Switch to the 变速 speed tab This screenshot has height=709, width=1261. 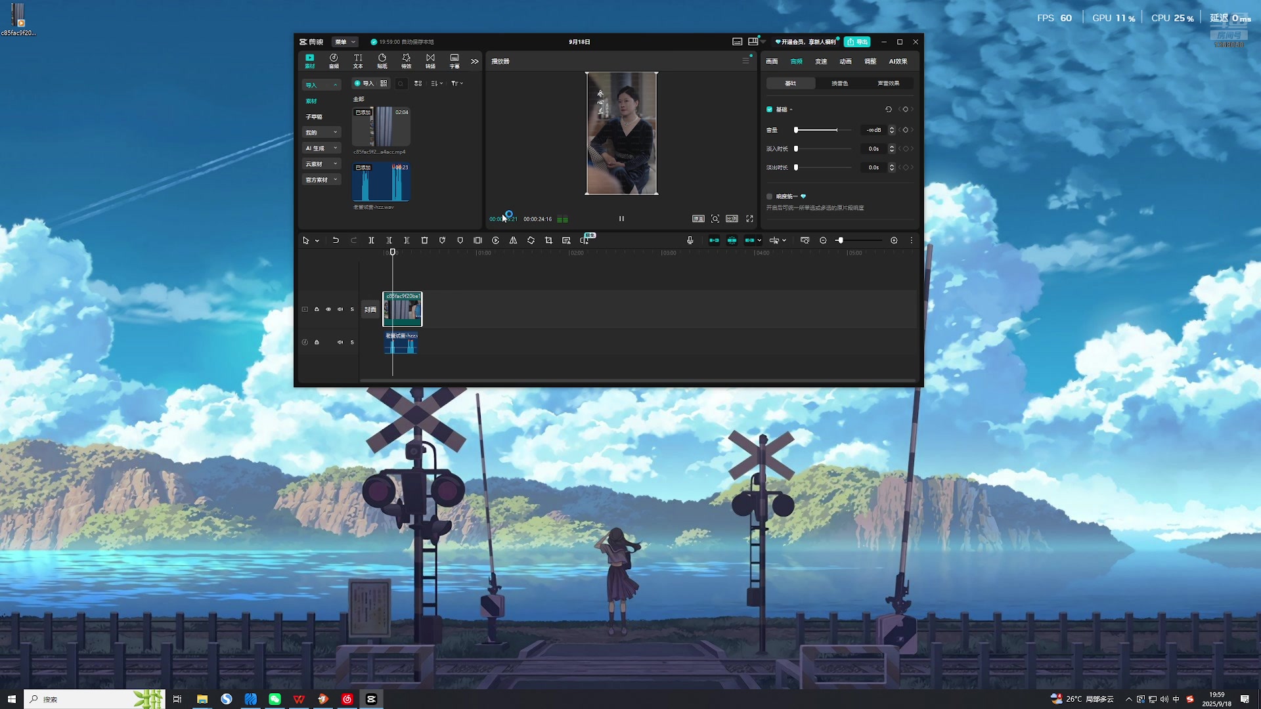pos(821,61)
